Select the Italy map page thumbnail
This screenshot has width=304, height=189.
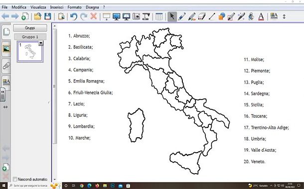[30, 52]
